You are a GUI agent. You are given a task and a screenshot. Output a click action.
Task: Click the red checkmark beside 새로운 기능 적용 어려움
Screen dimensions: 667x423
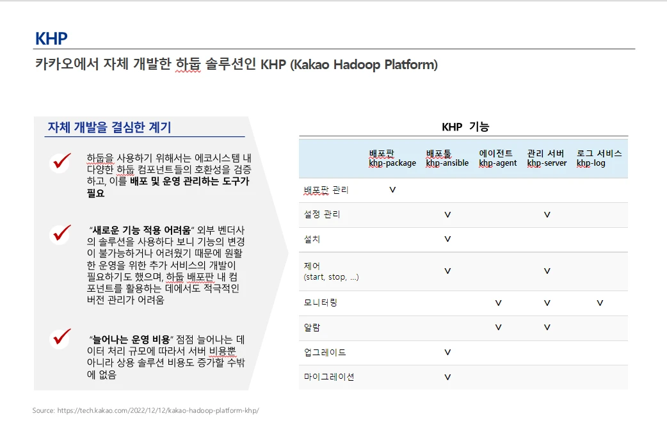61,234
